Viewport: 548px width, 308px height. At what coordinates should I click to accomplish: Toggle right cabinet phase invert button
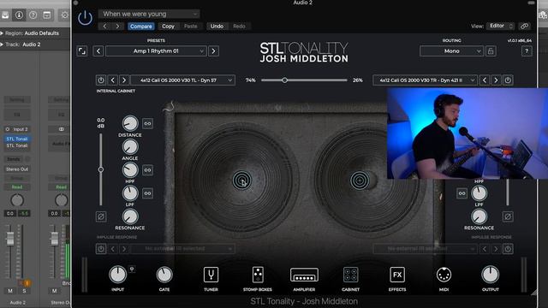508,216
